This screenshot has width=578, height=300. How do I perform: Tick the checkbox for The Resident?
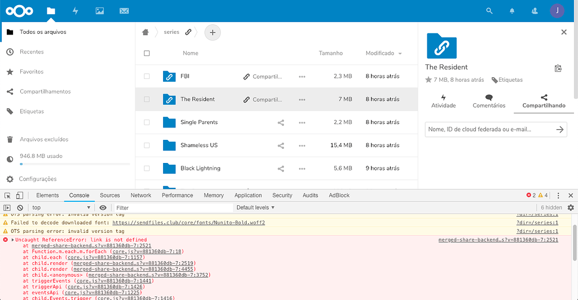click(147, 99)
